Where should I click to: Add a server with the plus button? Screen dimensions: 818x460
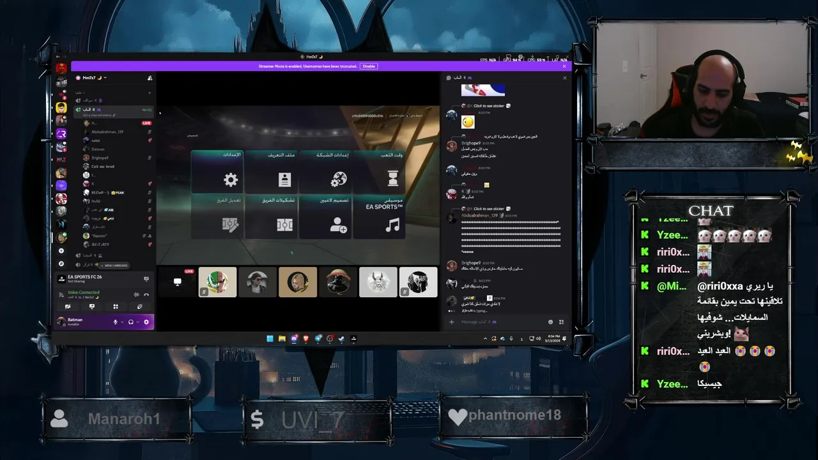point(61,251)
